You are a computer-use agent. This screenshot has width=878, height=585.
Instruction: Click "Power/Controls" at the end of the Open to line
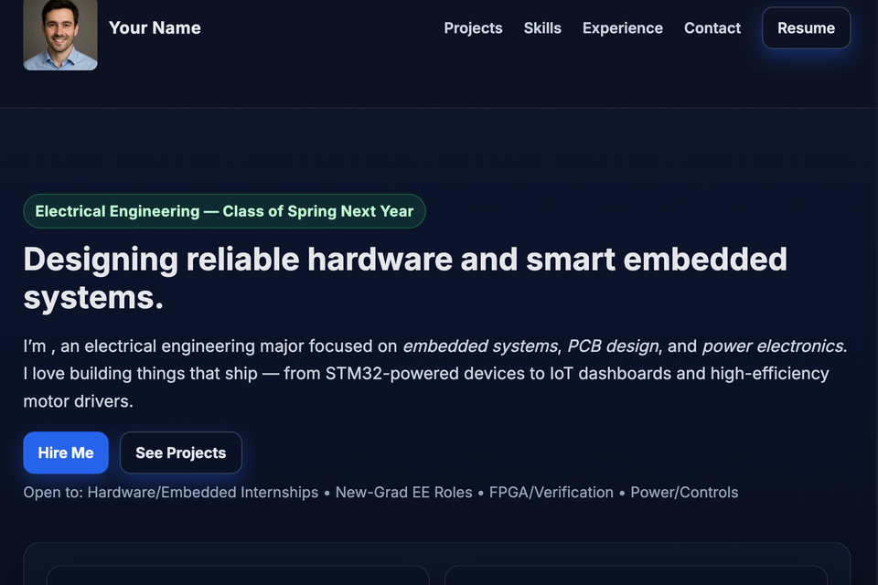[684, 493]
